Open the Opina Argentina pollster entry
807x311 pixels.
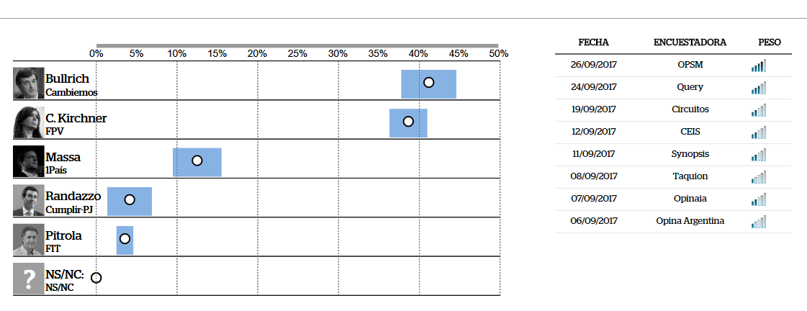pyautogui.click(x=690, y=221)
